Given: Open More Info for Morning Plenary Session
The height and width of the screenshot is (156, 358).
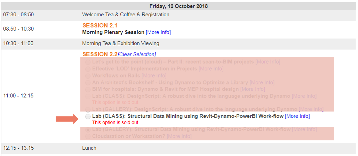Looking at the screenshot, I should pos(158,32).
